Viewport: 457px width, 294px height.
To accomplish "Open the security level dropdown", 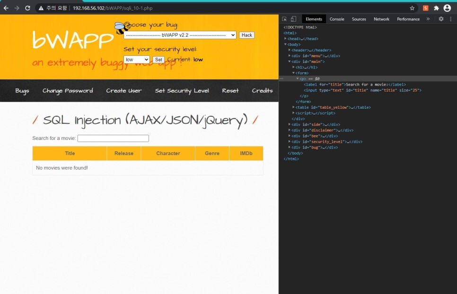I will (x=136, y=60).
